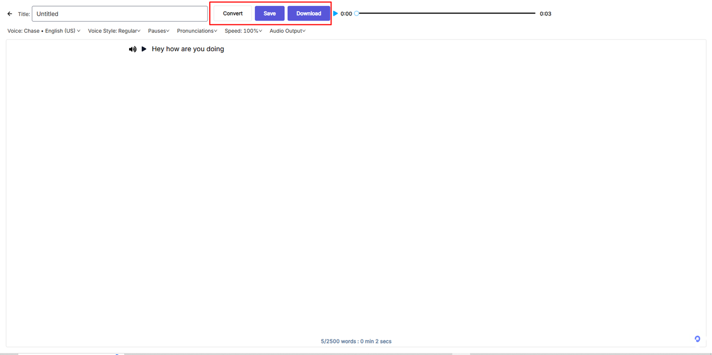Click the Save button

click(270, 13)
